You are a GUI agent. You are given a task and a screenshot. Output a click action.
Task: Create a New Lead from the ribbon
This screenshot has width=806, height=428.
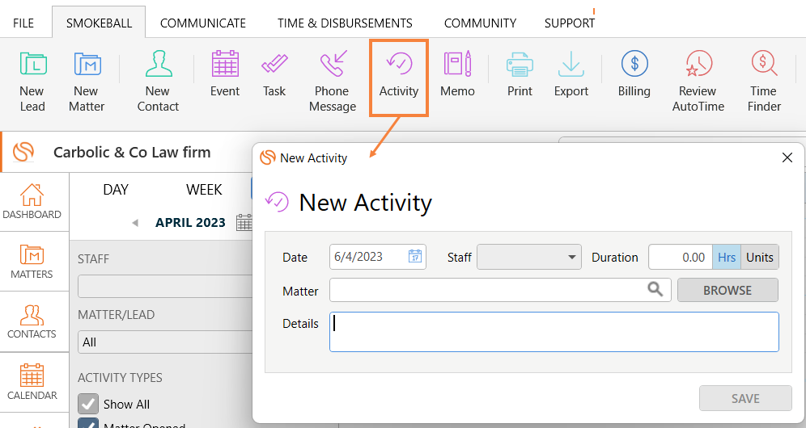32,82
